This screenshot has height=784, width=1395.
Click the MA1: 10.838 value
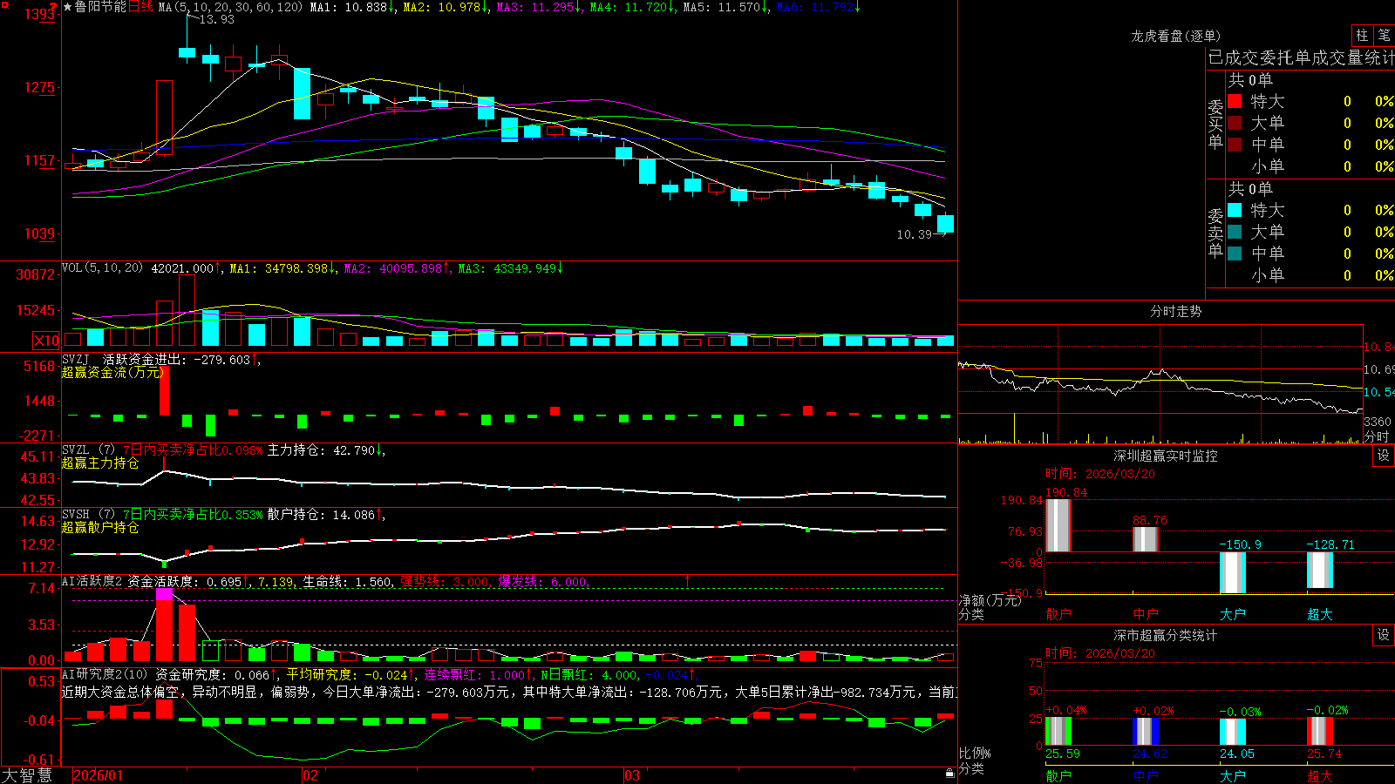pos(352,7)
